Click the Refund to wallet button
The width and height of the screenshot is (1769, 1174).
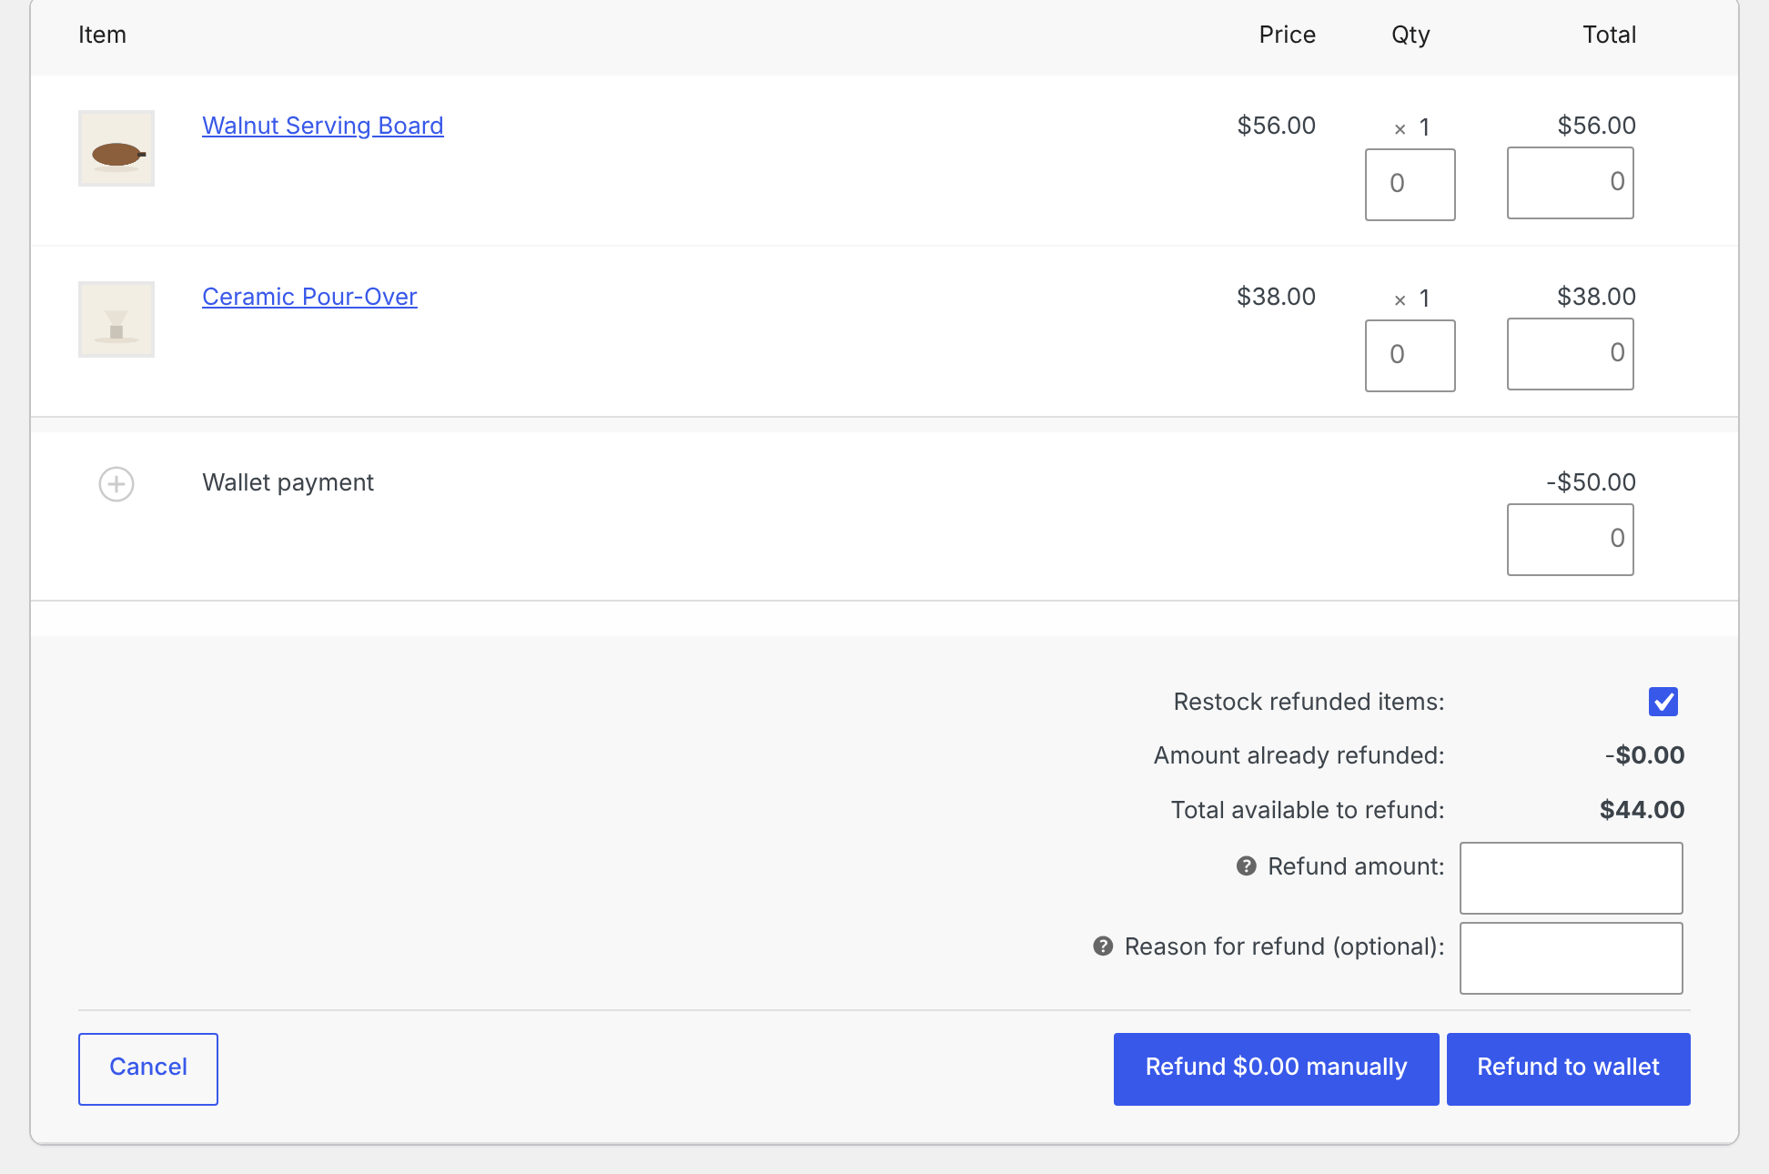pyautogui.click(x=1569, y=1069)
